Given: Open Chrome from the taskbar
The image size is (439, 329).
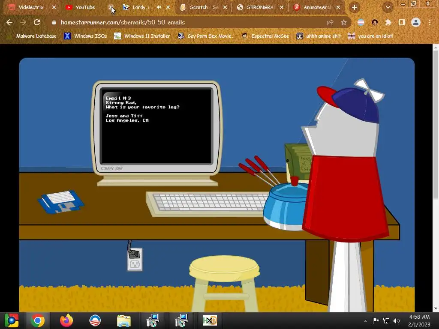Looking at the screenshot, I should pyautogui.click(x=38, y=320).
